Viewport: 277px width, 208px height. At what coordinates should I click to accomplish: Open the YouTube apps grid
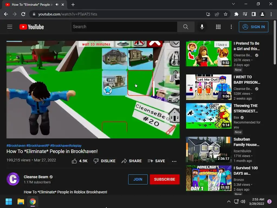click(x=218, y=27)
